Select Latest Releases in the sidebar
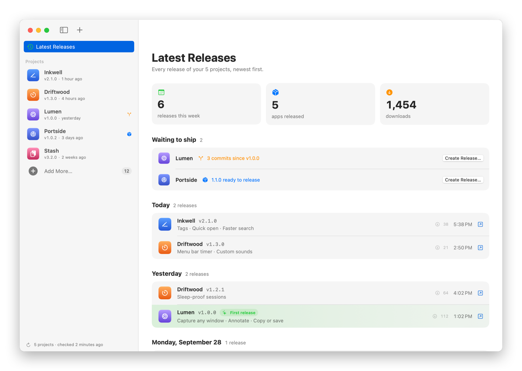 pyautogui.click(x=79, y=47)
